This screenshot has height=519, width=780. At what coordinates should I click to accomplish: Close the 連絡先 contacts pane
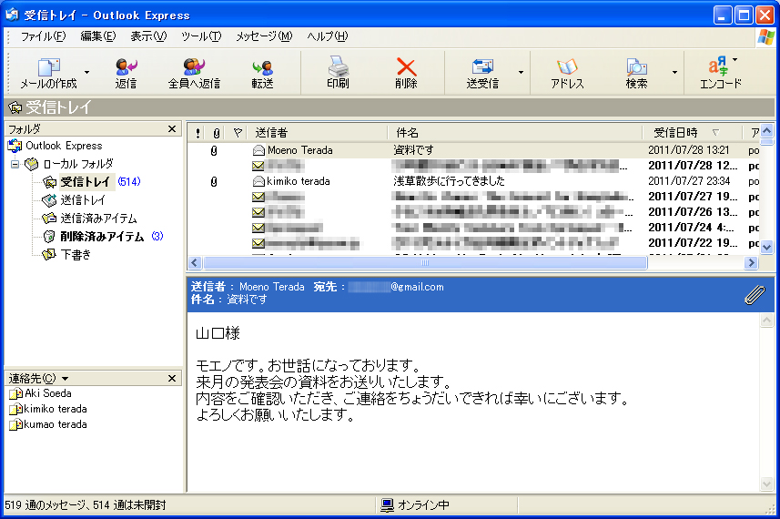point(172,378)
